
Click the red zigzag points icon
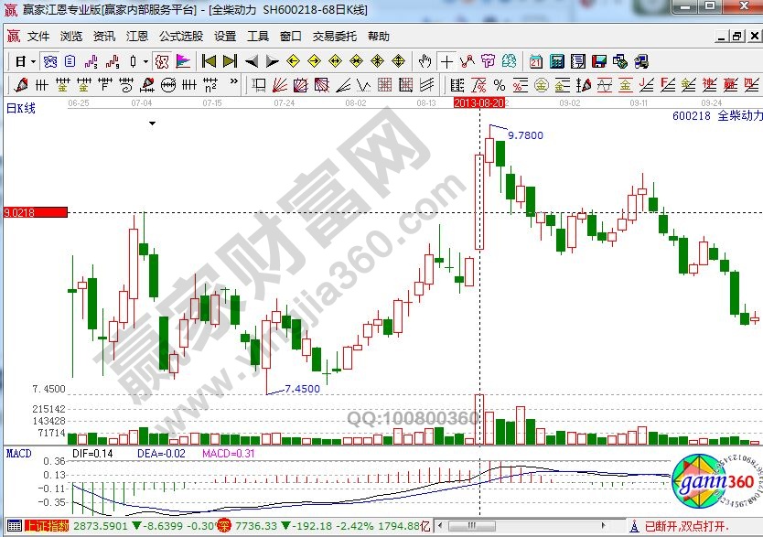point(467,61)
